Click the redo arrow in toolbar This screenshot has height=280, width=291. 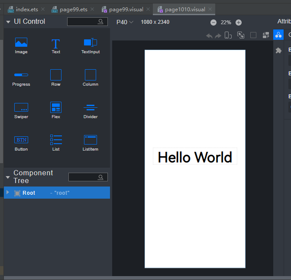pos(218,35)
